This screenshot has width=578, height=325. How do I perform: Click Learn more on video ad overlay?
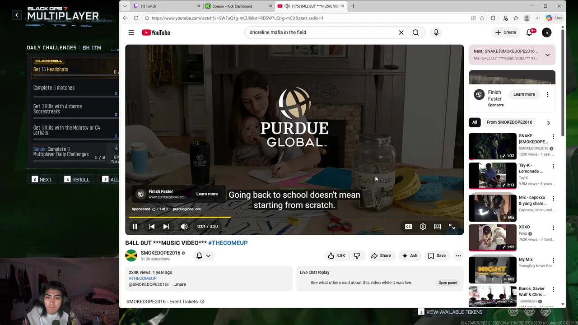coord(207,194)
